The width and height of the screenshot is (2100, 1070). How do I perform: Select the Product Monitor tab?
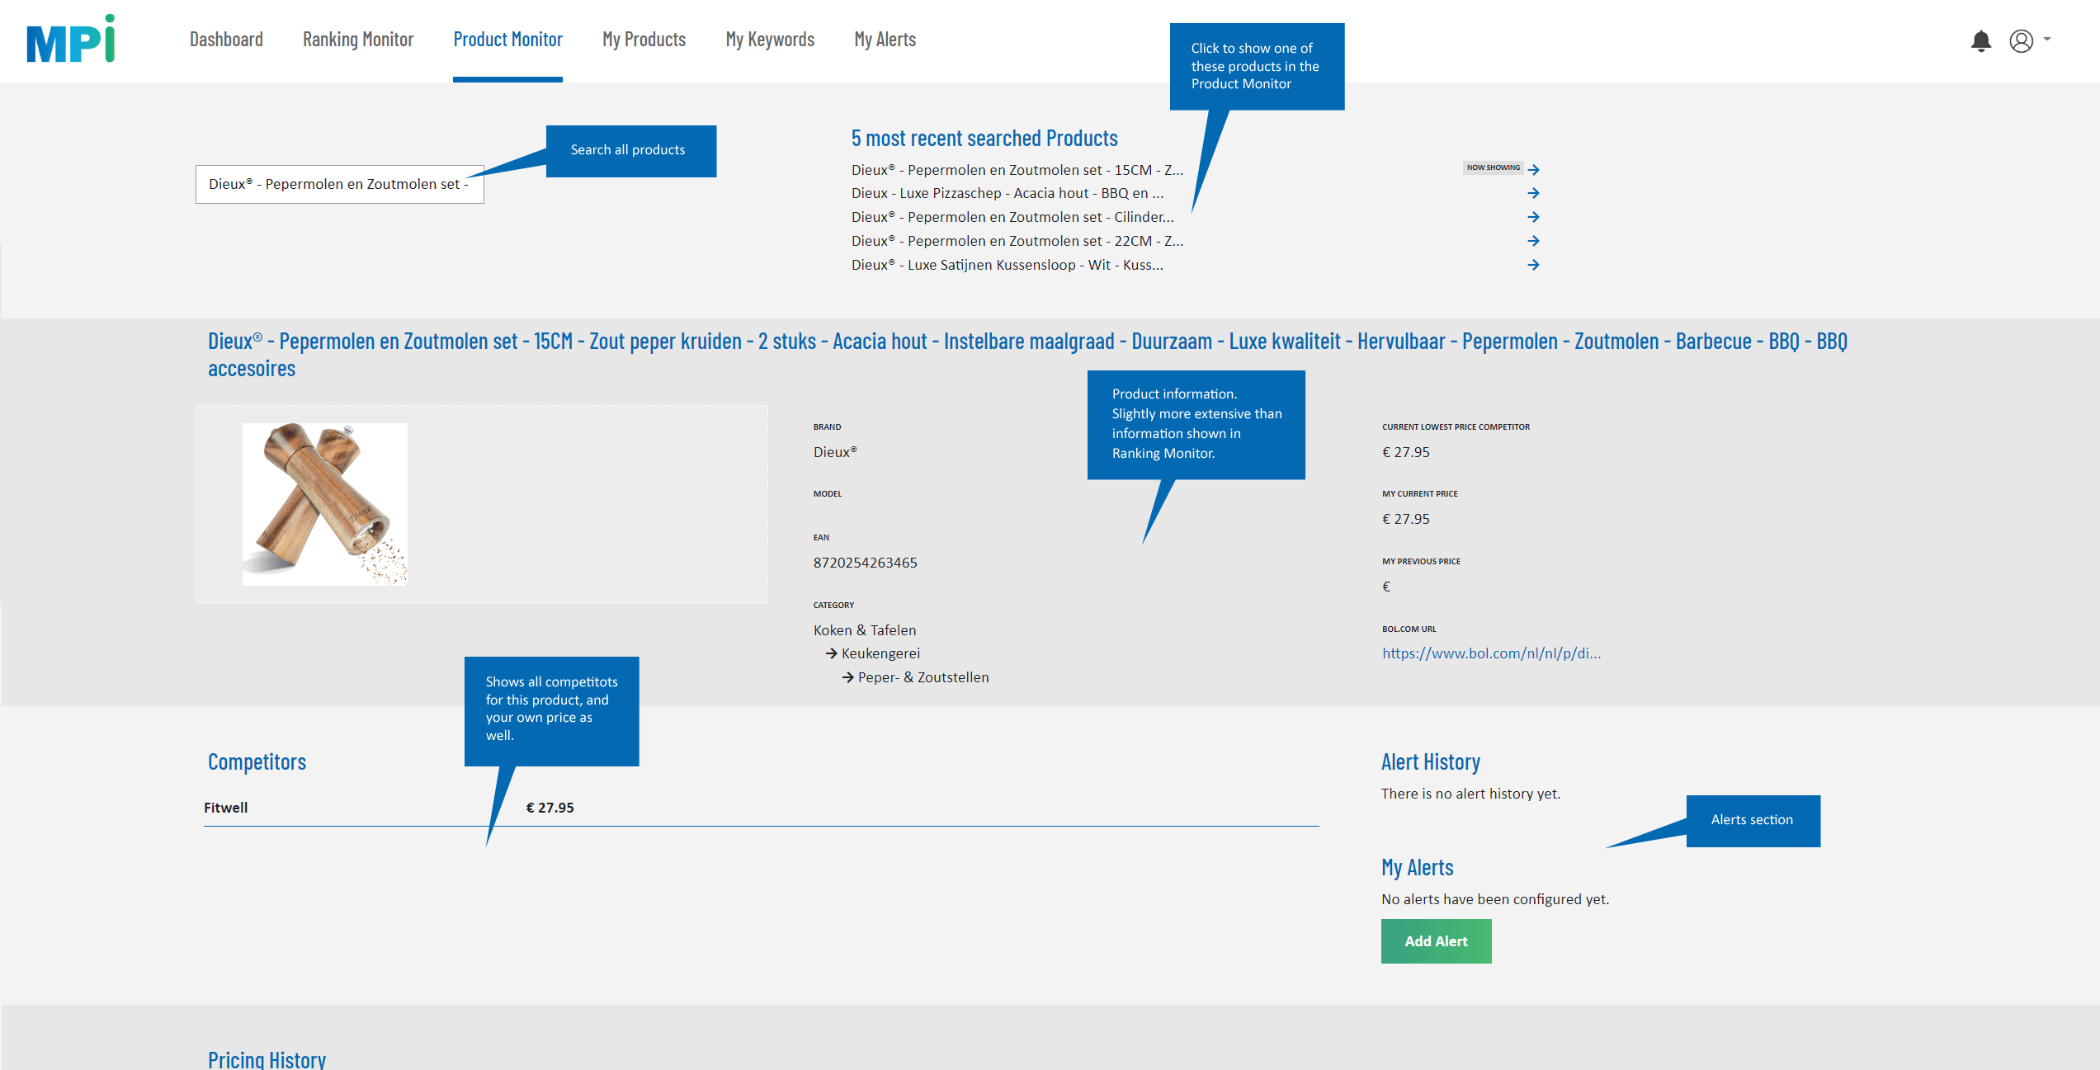[507, 40]
